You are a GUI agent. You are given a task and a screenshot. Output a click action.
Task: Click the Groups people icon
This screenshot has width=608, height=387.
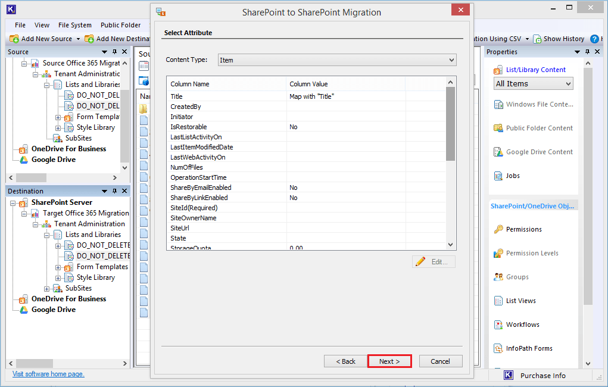pyautogui.click(x=498, y=277)
